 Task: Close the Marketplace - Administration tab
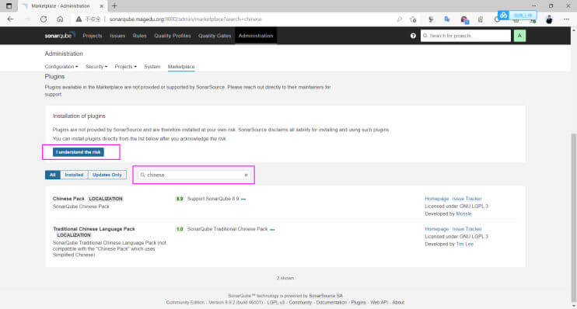click(102, 6)
